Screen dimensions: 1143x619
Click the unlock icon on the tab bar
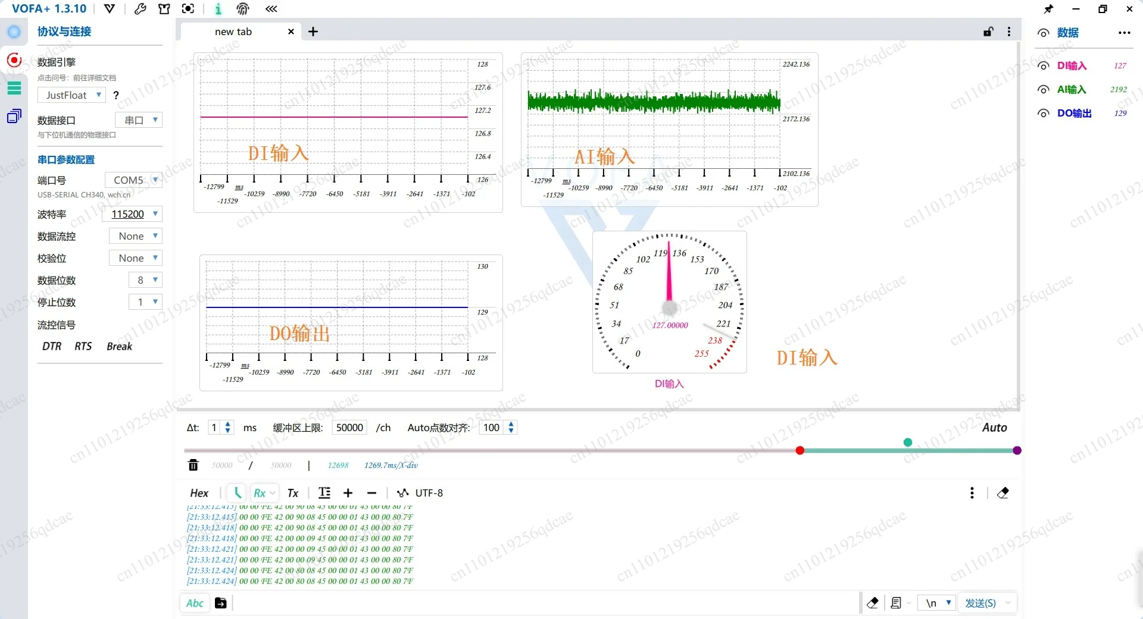click(x=988, y=32)
